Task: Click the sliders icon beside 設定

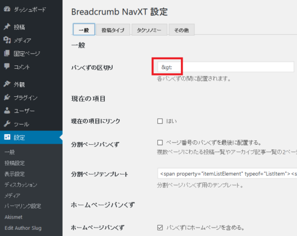Action: coord(7,137)
